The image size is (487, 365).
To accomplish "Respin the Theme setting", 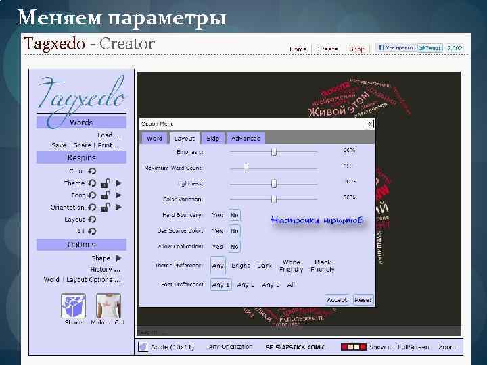I will (92, 183).
